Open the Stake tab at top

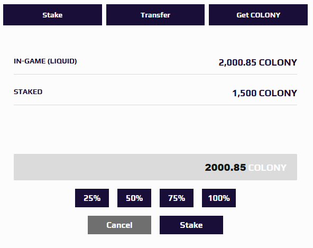point(52,15)
